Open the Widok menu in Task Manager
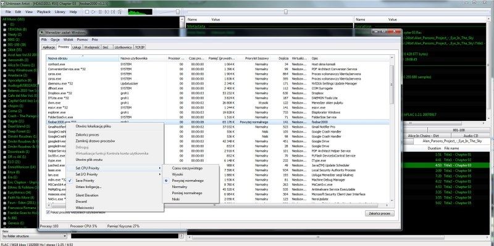 point(69,39)
